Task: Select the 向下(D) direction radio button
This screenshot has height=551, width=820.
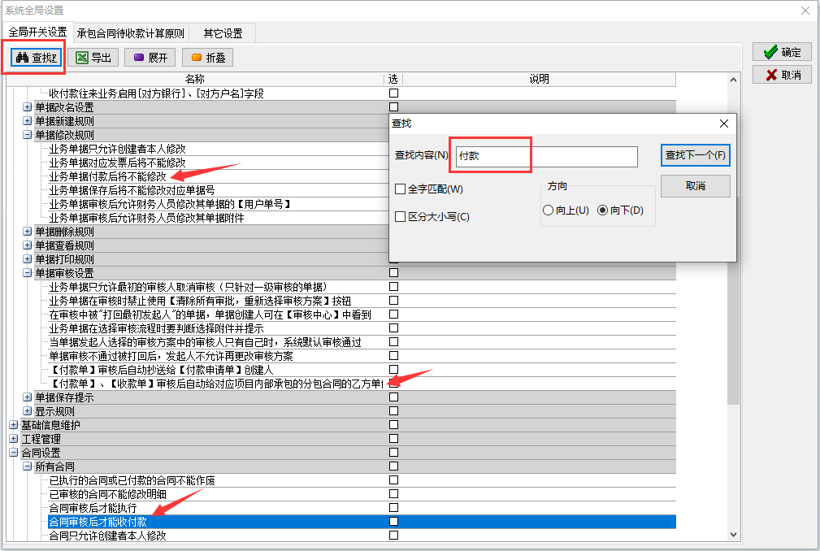Action: point(602,210)
